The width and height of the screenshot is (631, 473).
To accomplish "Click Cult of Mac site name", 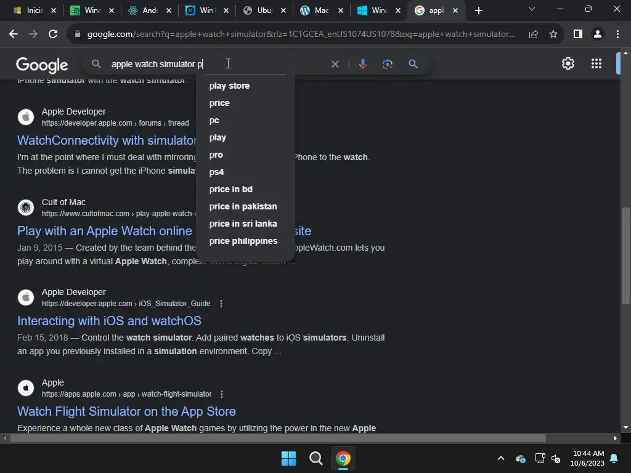I will [x=63, y=202].
